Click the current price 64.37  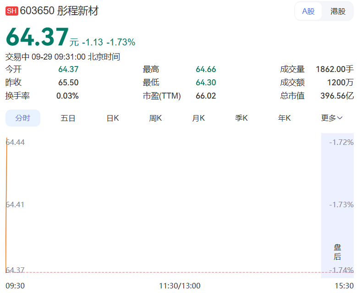tap(37, 37)
